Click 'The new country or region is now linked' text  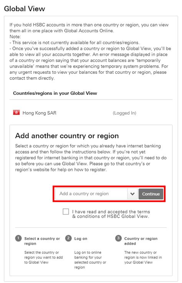tap(143, 257)
